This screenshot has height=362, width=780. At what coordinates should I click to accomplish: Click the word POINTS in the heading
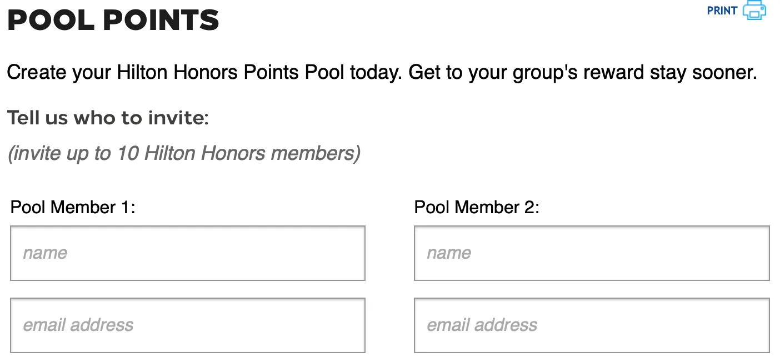point(161,21)
